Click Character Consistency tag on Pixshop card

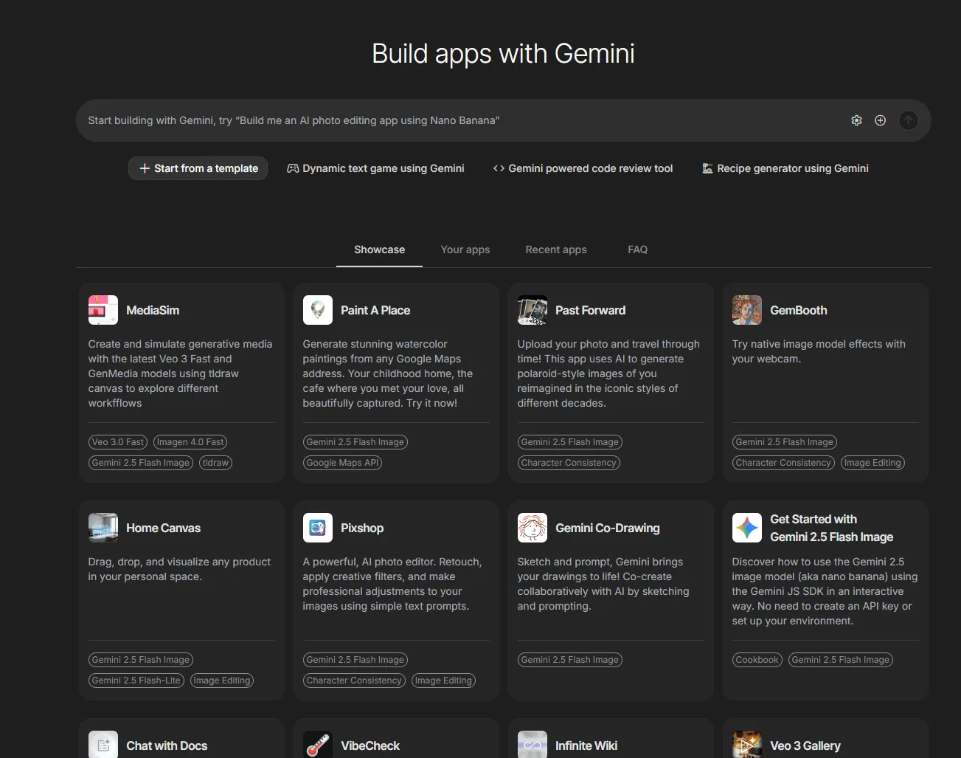coord(354,681)
